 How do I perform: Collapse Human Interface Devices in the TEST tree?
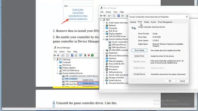click(x=104, y=39)
